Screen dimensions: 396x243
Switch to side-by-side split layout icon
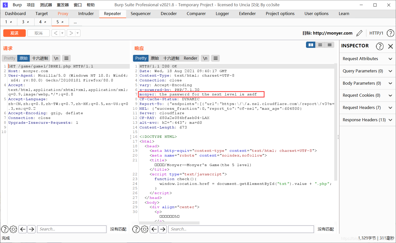(x=311, y=45)
